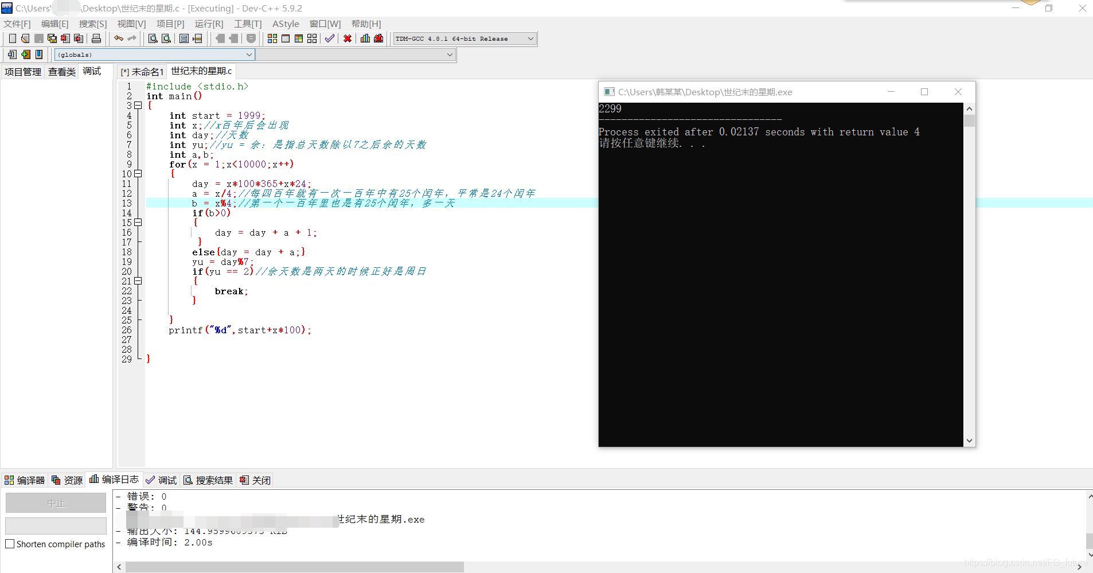Screen dimensions: 1093x573
Task: Switch to the 未命名1 editor tab
Action: (142, 72)
